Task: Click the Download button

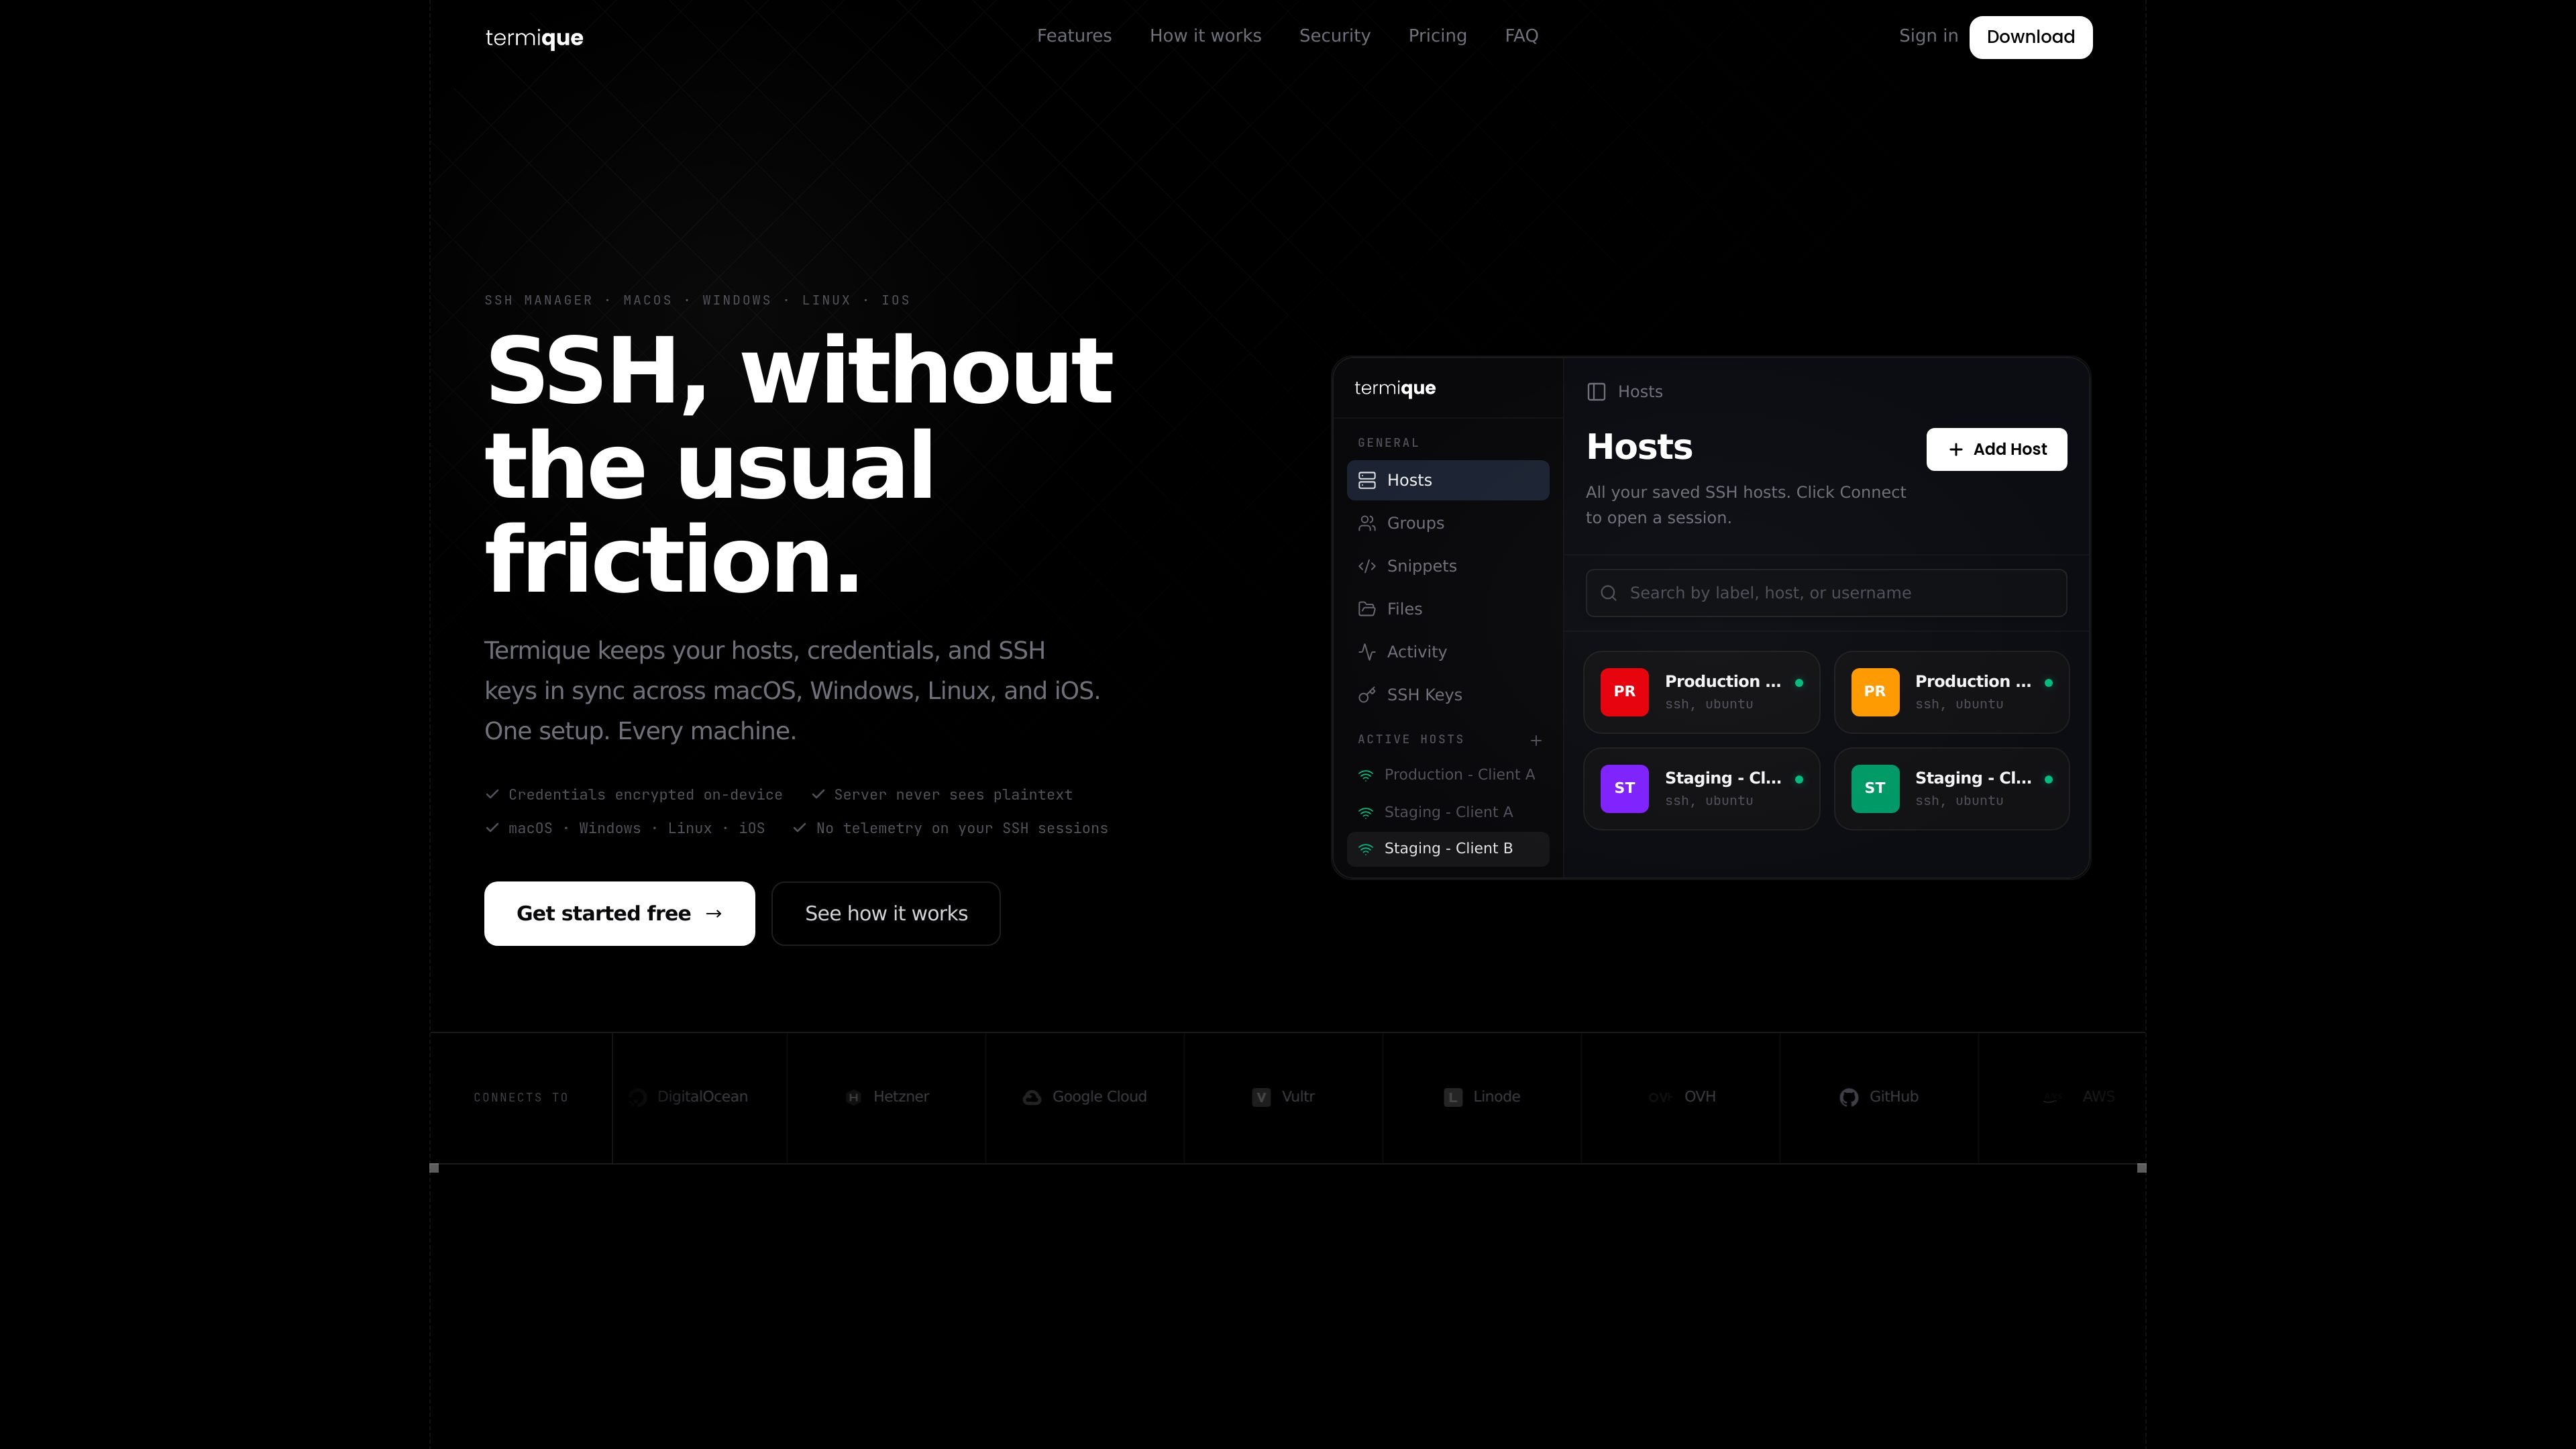Action: click(2030, 37)
